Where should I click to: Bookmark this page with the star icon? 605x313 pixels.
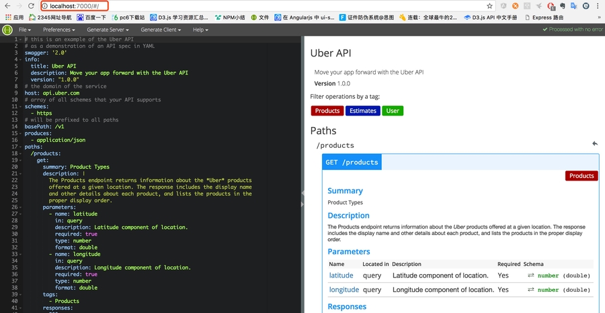pos(489,5)
